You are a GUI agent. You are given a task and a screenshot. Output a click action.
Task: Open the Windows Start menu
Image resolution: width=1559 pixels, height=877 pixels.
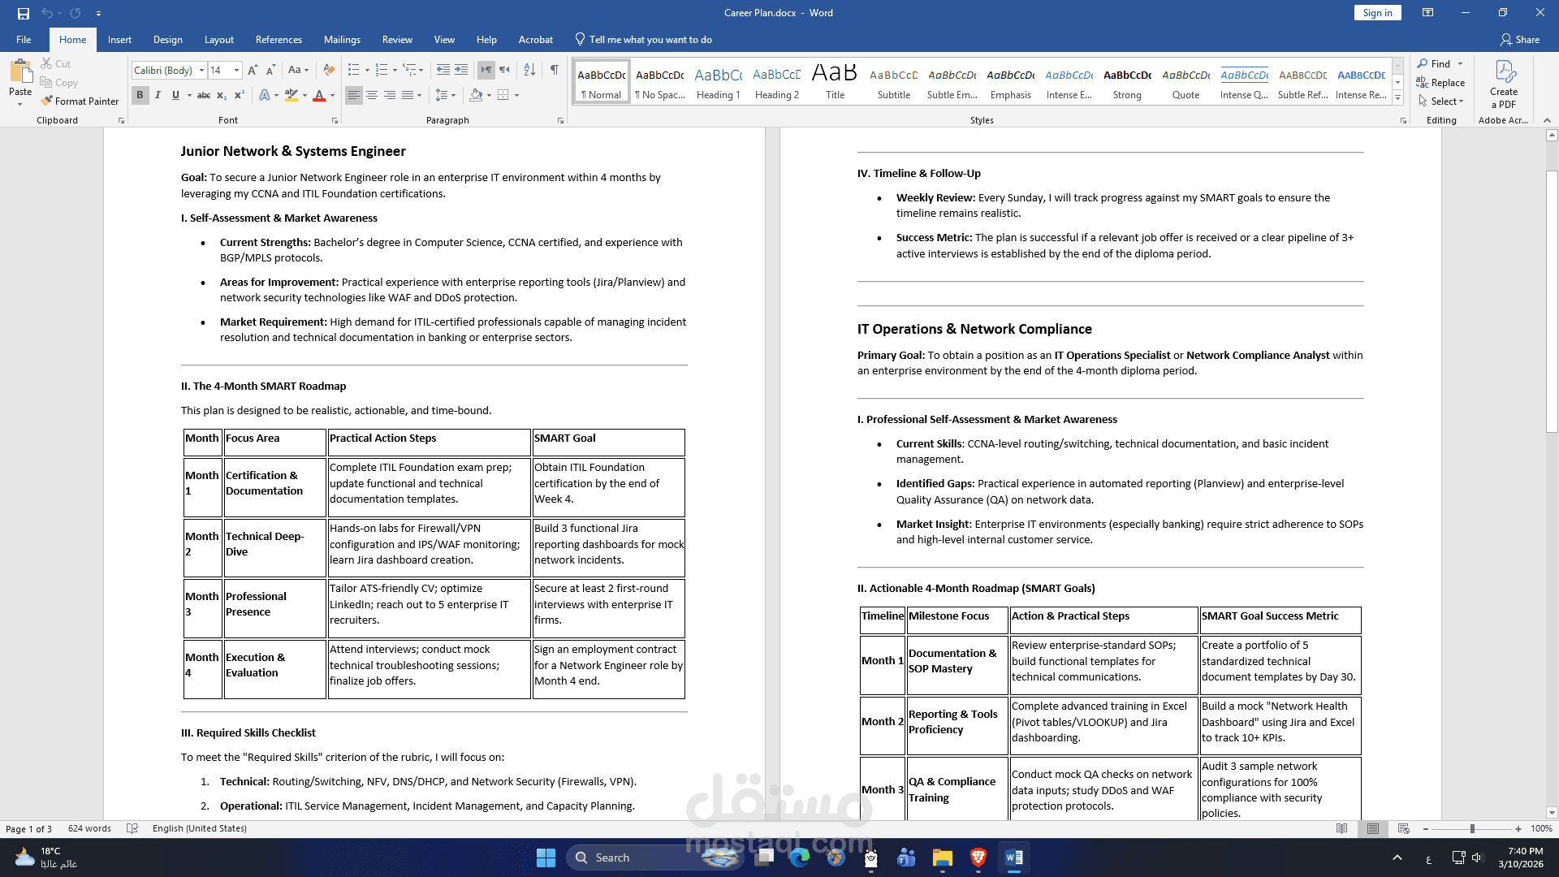(x=546, y=858)
